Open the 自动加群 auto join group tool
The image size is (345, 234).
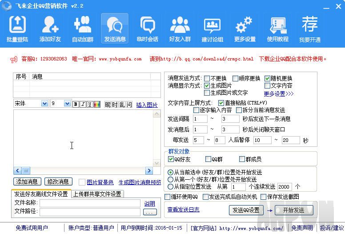(x=83, y=28)
